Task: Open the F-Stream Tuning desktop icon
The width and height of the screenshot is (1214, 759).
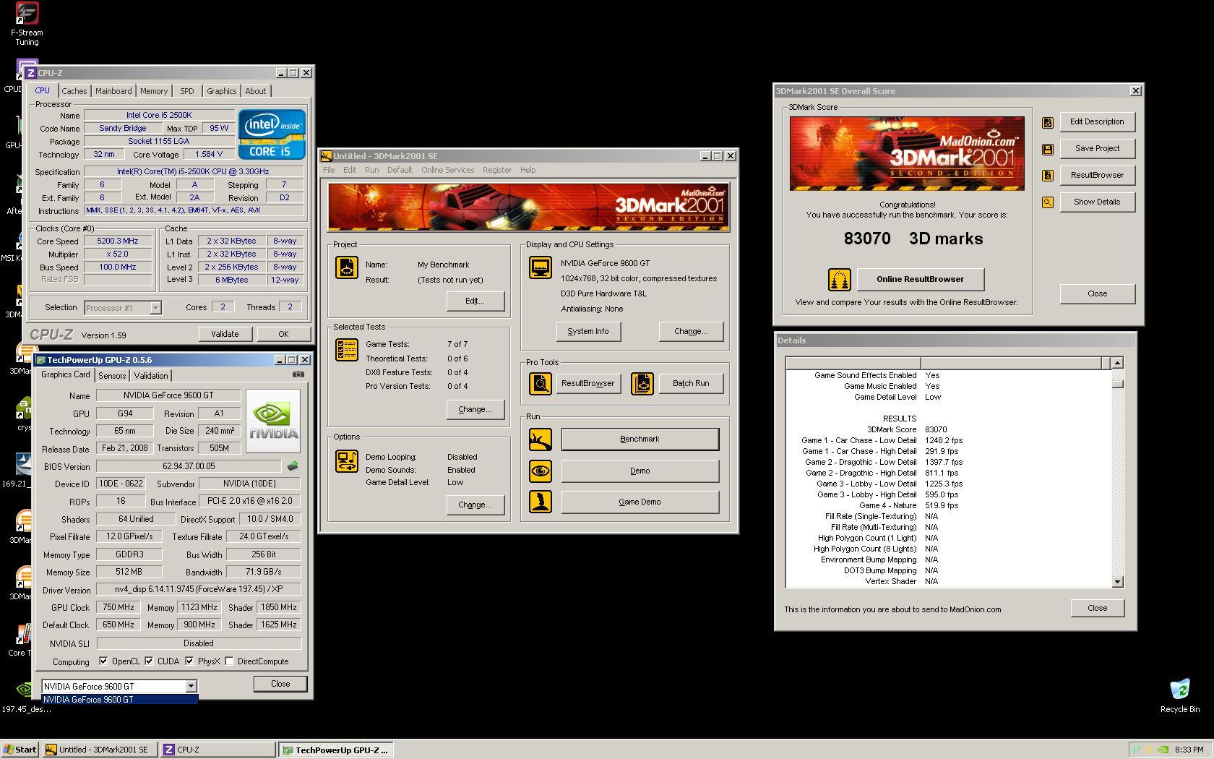Action: (27, 24)
